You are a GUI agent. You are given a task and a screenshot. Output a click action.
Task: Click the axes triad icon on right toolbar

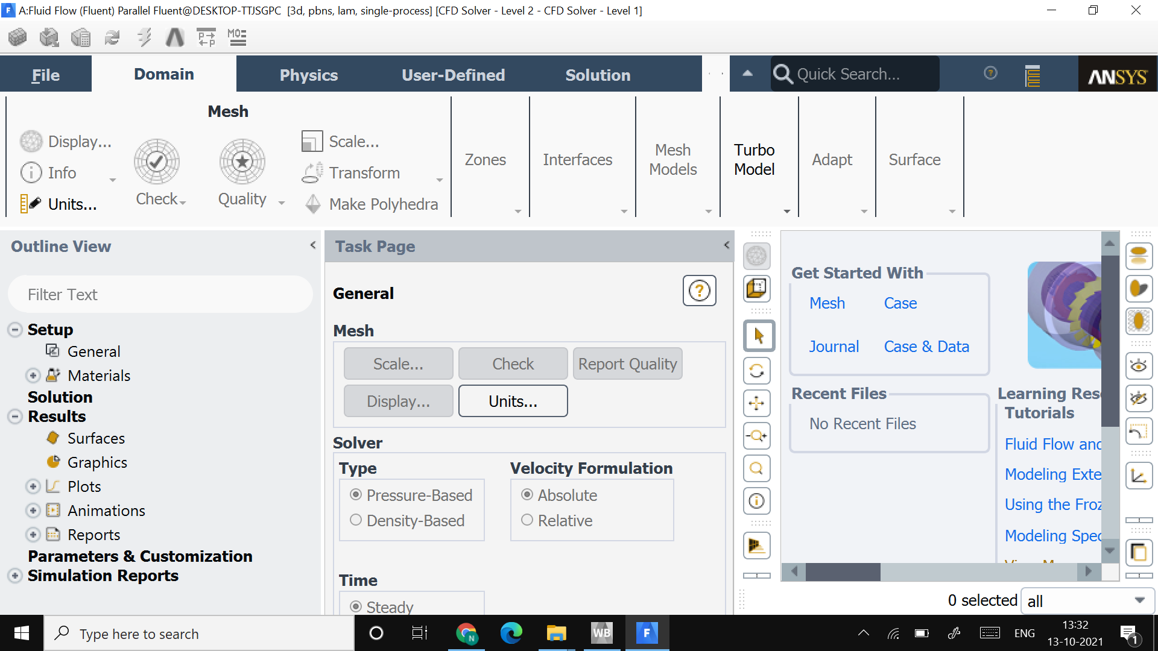tap(1139, 476)
